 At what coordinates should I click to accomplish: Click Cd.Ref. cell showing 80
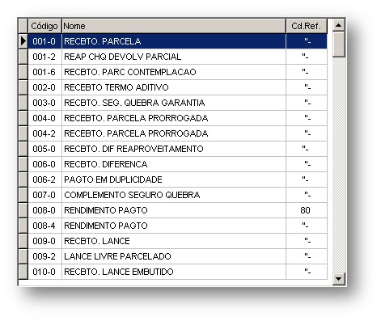tap(307, 210)
